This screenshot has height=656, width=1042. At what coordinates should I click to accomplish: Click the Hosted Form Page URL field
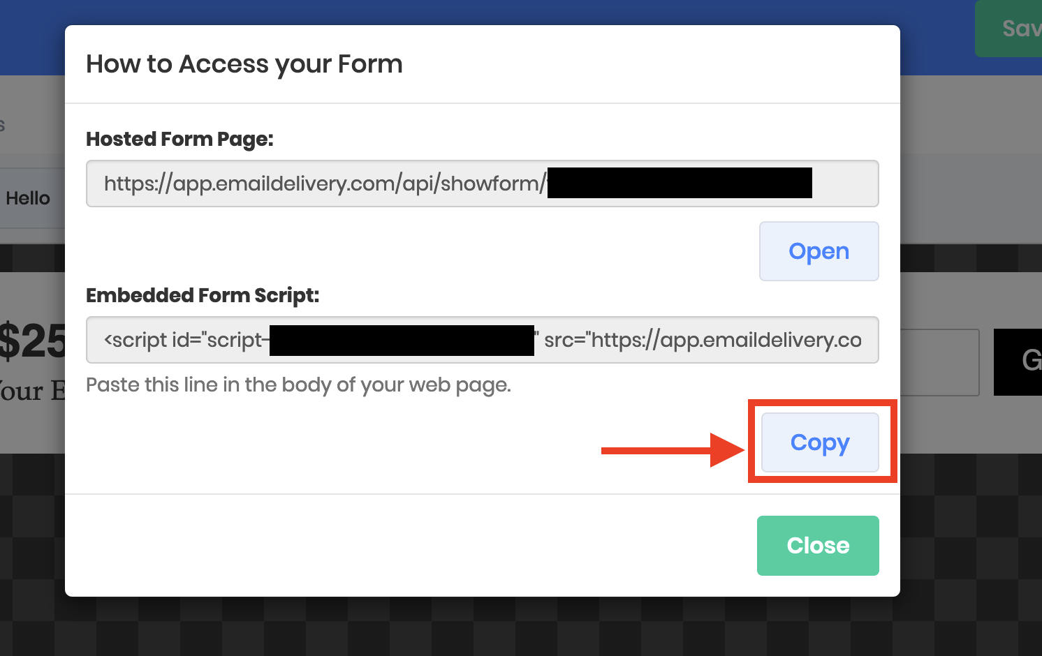482,184
